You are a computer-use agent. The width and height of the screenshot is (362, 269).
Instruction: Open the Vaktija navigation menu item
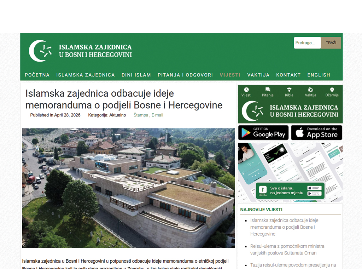pos(258,75)
